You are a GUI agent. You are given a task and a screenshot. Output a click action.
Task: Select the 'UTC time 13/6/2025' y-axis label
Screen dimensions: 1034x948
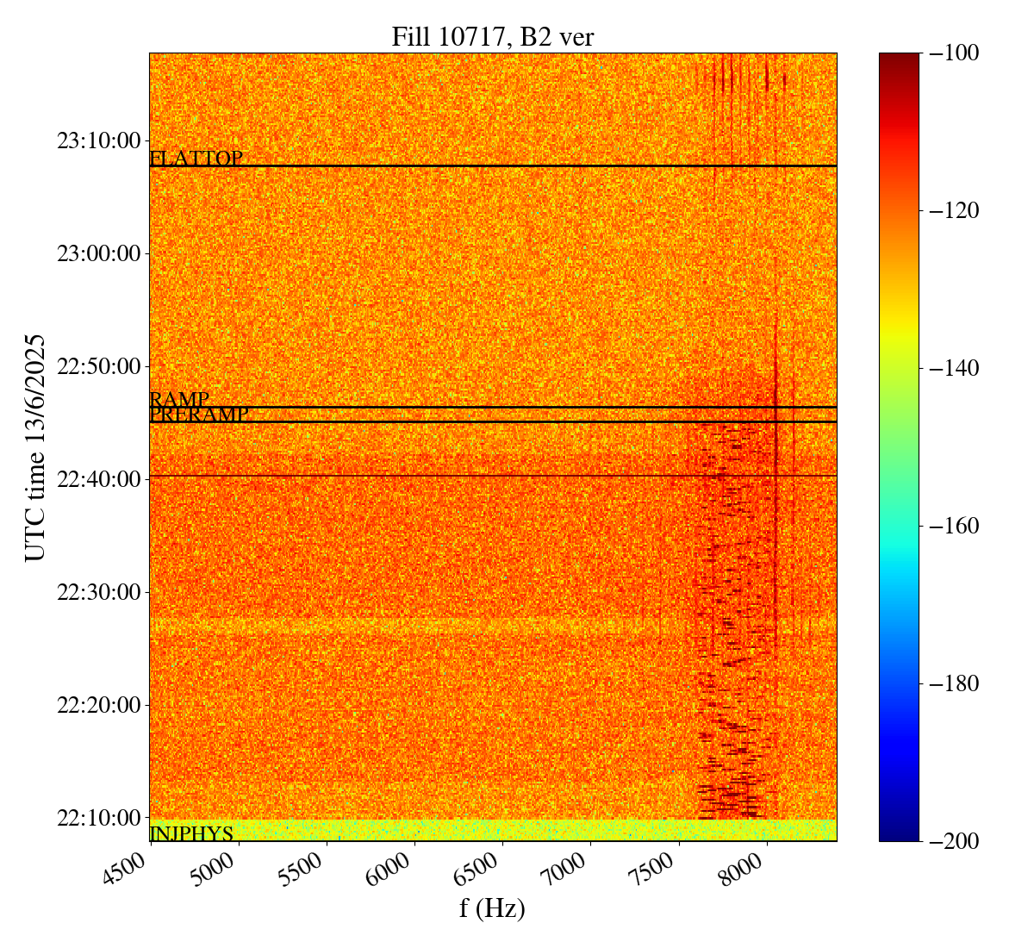pyautogui.click(x=34, y=448)
